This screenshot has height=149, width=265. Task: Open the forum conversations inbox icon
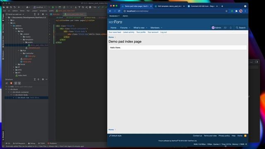pos(225,28)
